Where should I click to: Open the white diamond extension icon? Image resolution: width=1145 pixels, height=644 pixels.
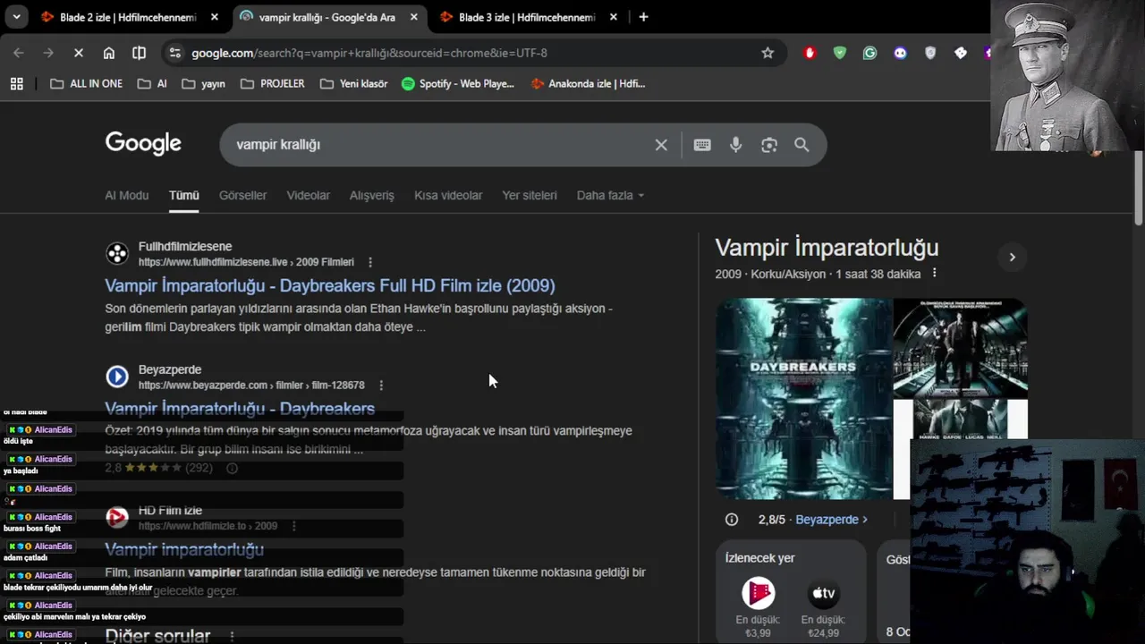coord(961,53)
